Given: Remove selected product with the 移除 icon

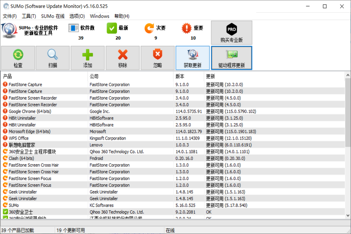Looking at the screenshot, I should click(123, 58).
